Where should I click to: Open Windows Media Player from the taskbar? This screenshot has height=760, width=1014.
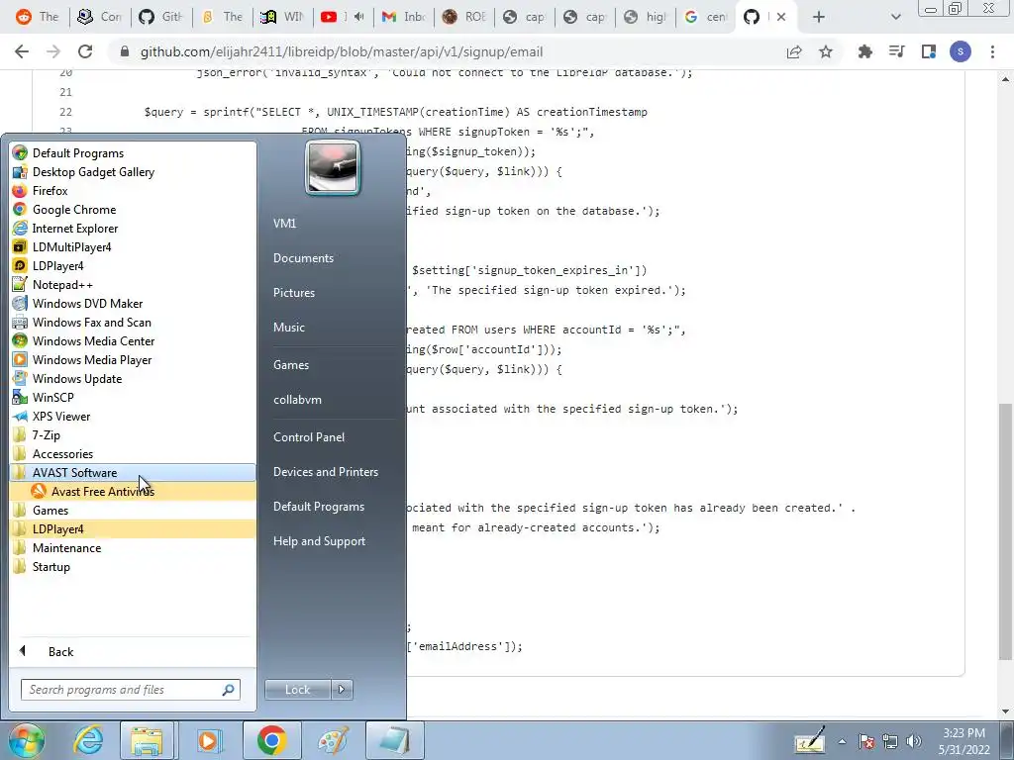tap(209, 740)
